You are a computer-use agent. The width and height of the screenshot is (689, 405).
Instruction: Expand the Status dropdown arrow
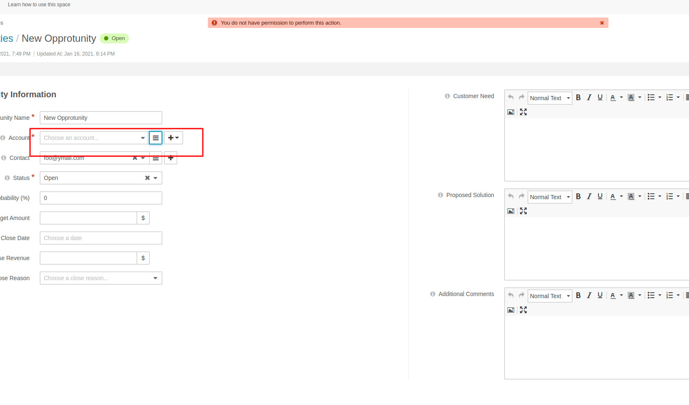coord(156,178)
